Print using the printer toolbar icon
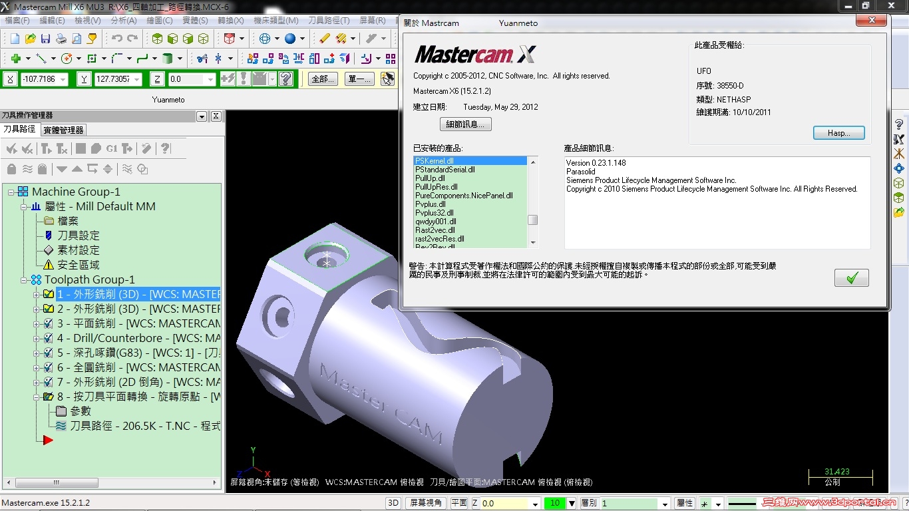Viewport: 909px width, 511px height. (x=61, y=39)
